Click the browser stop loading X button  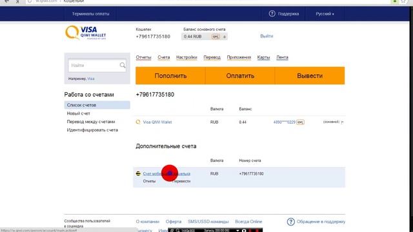tap(17, 1)
